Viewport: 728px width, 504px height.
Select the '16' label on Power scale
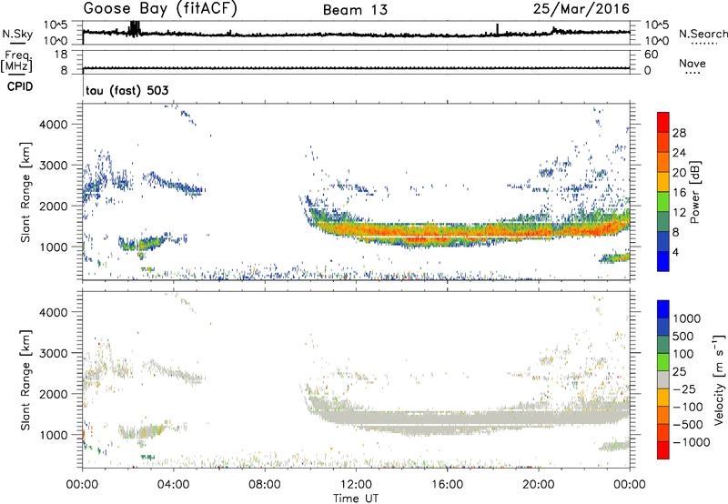pos(679,193)
